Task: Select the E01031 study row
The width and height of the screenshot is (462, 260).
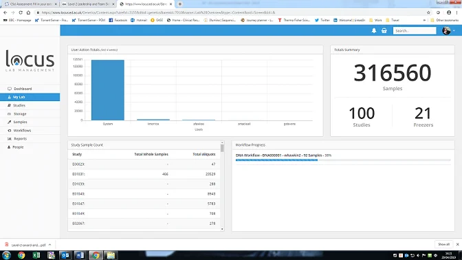Action: tap(144, 174)
